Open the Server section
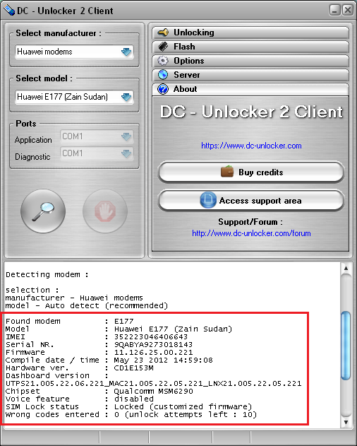 point(250,74)
